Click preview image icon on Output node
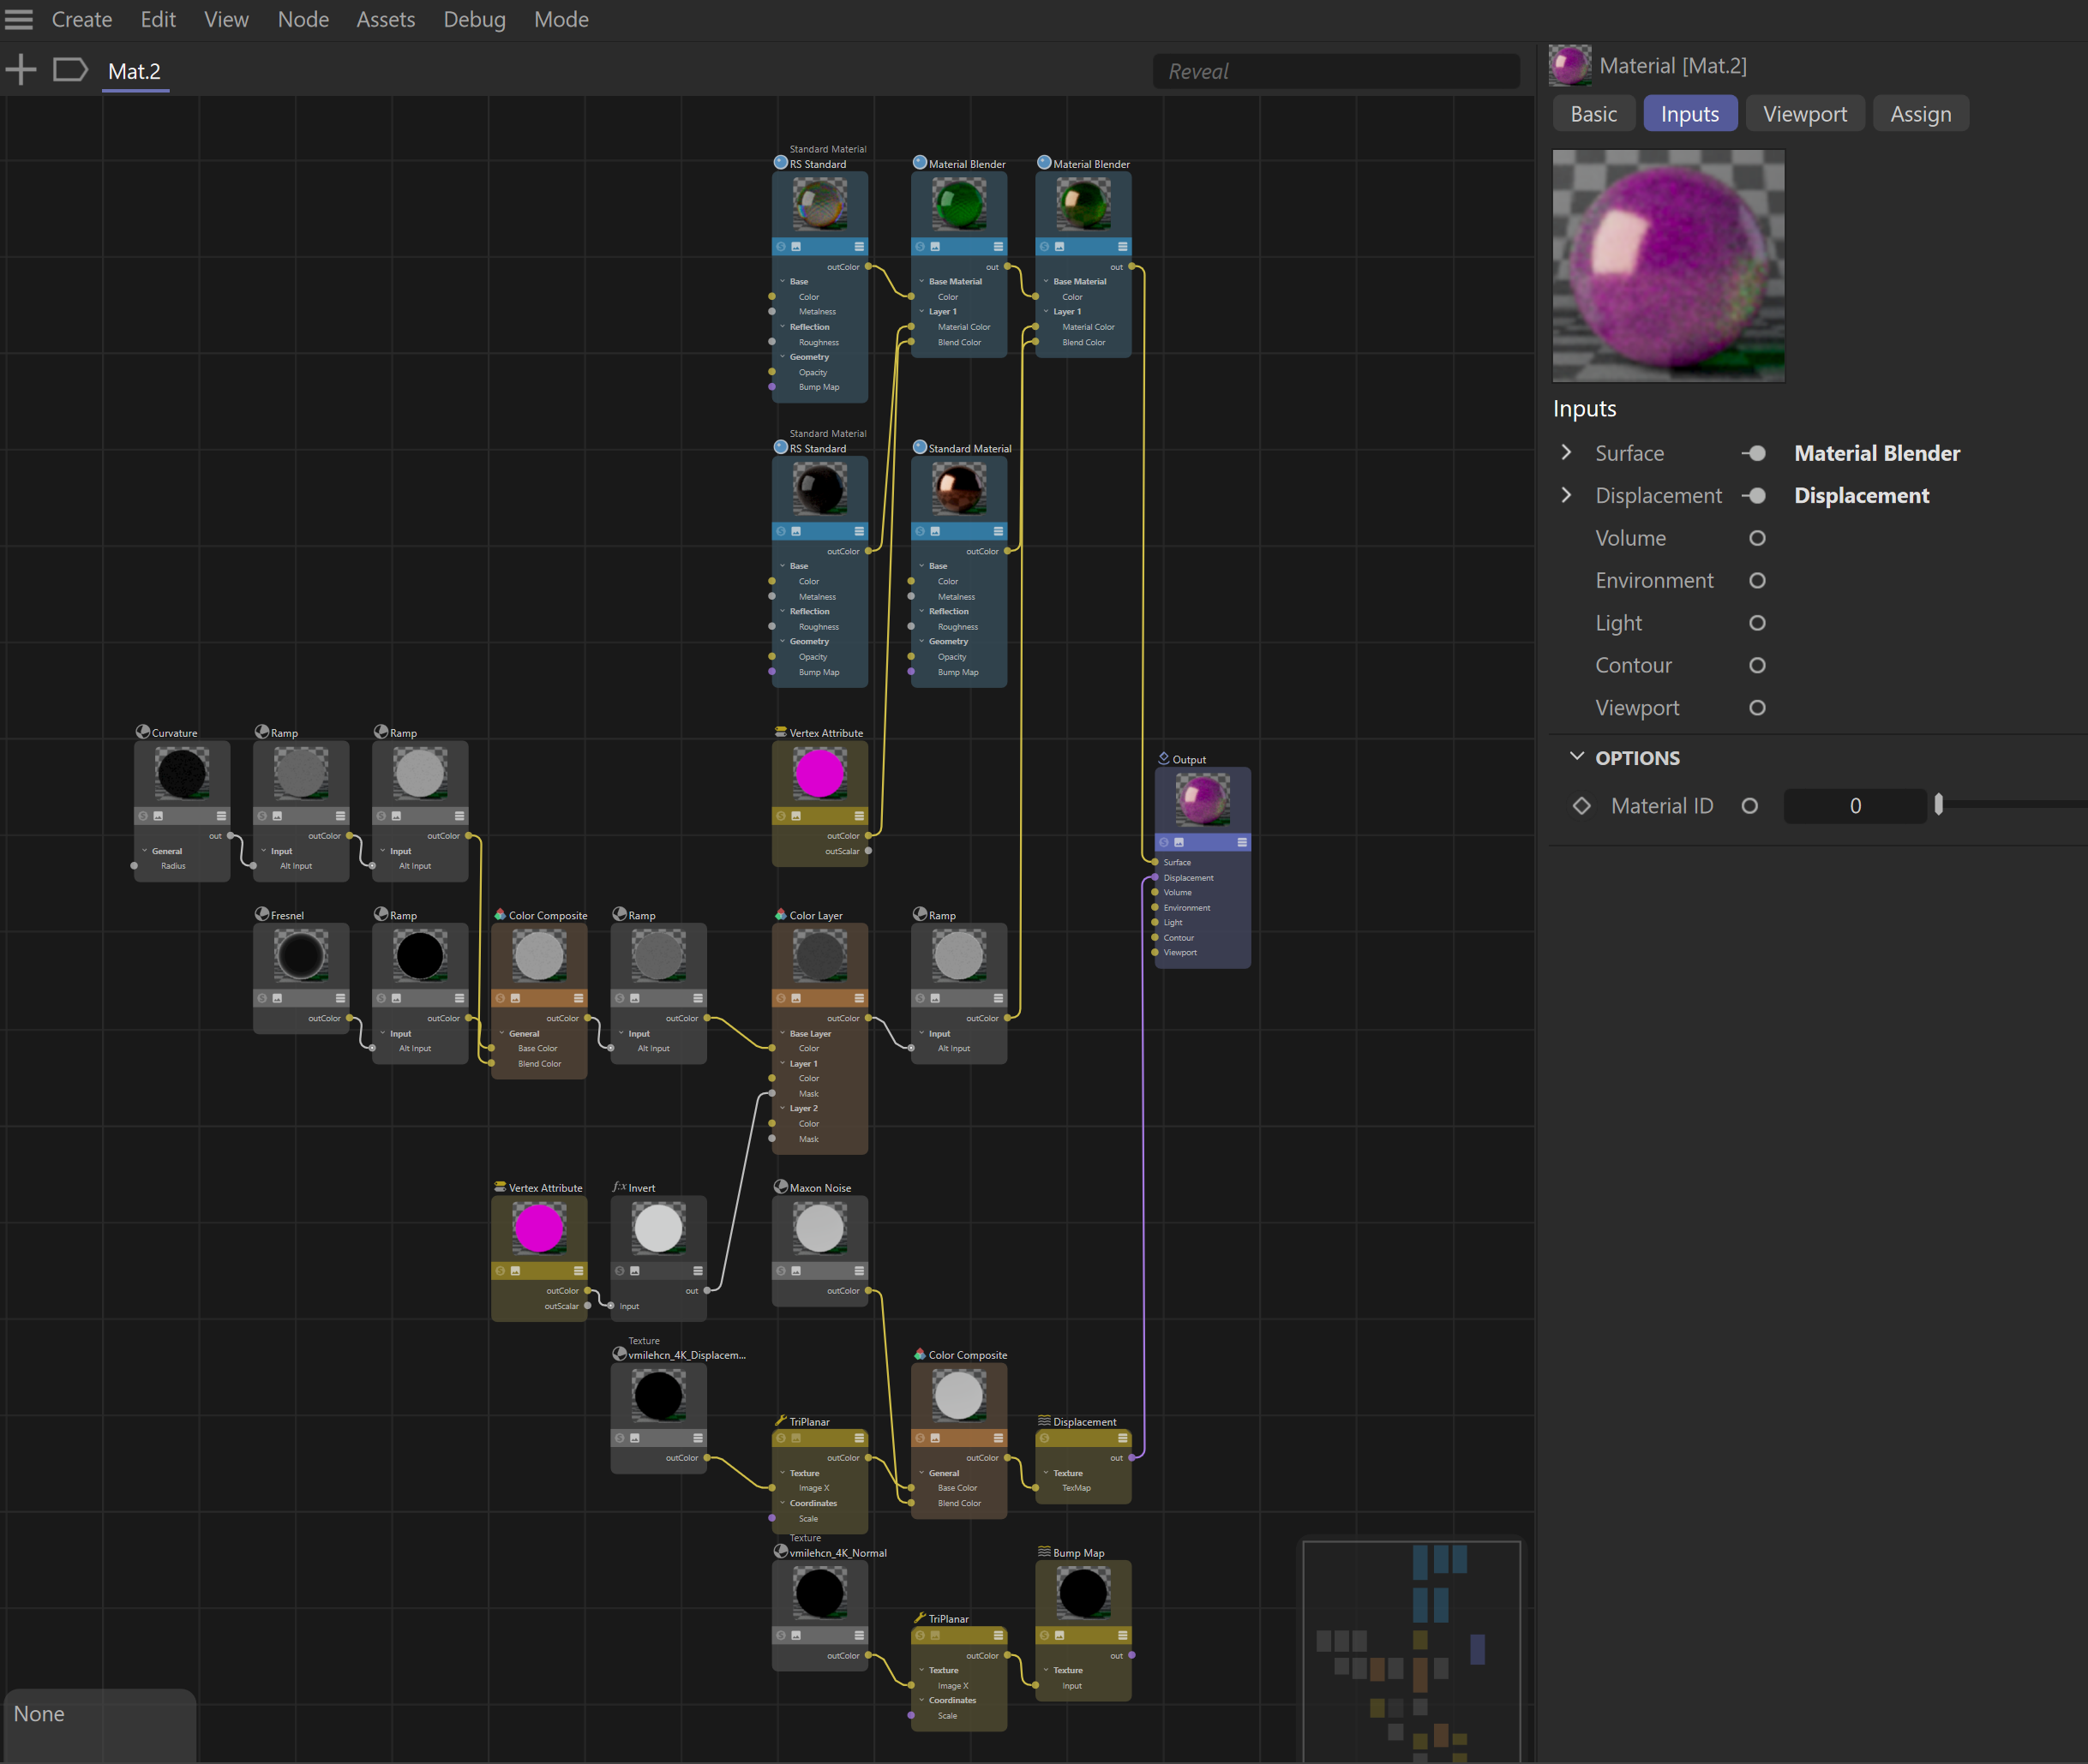 1179,842
